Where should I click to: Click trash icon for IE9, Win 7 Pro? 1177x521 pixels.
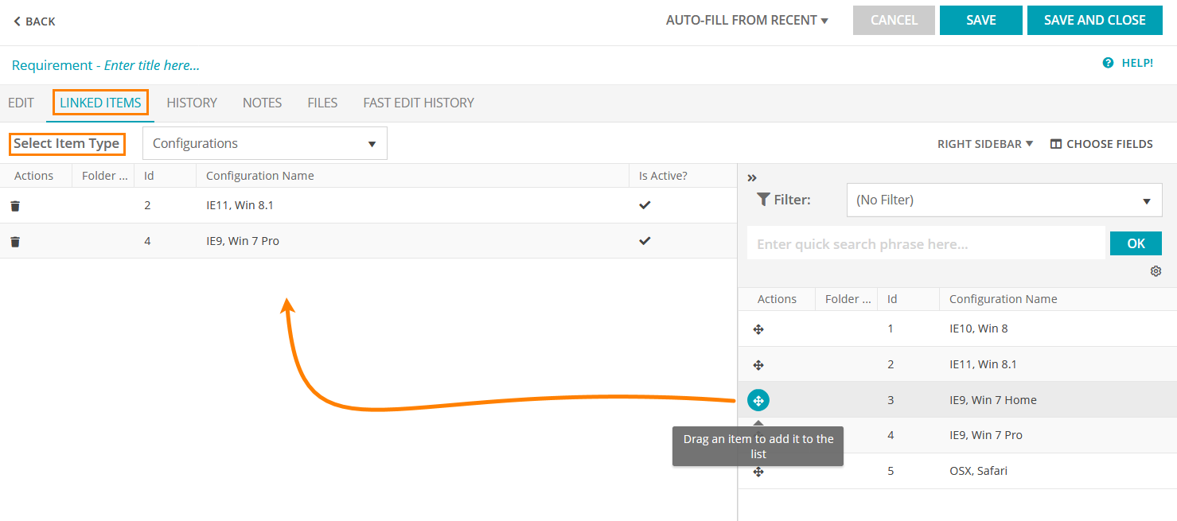click(x=15, y=242)
